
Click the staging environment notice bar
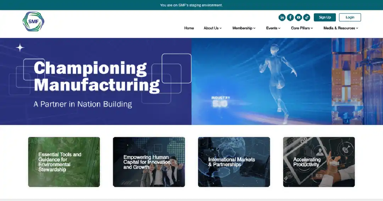(191, 5)
